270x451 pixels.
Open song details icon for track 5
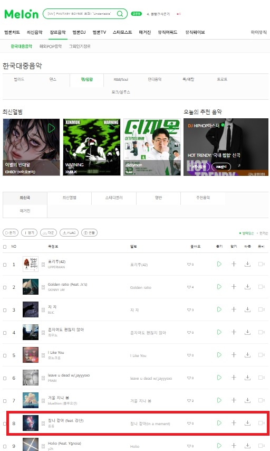click(x=43, y=355)
